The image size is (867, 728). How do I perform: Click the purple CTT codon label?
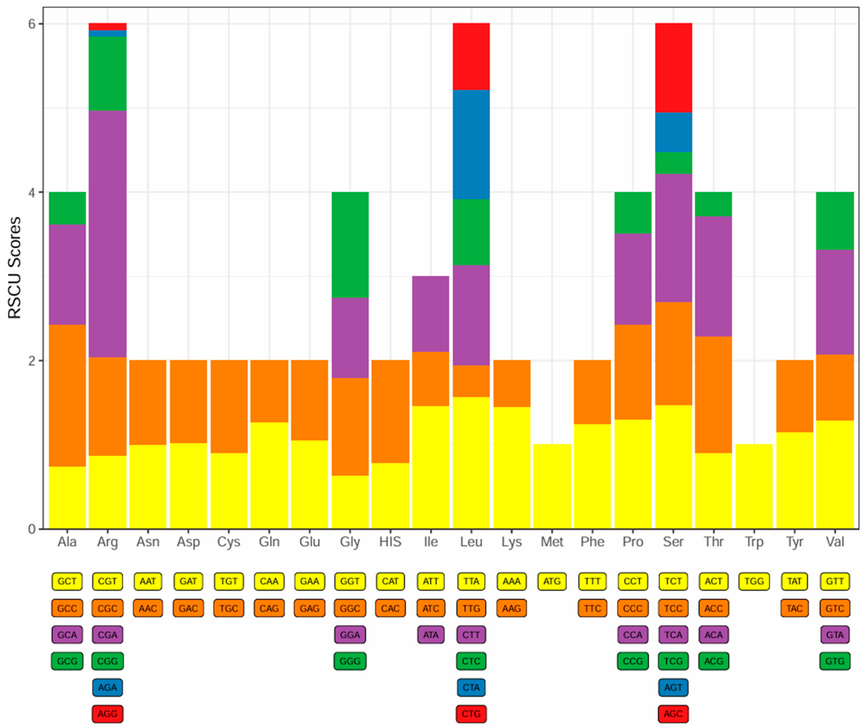click(471, 635)
